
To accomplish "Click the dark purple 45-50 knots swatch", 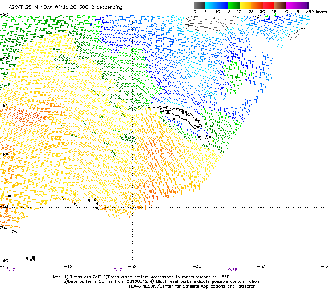I will pos(303,5).
